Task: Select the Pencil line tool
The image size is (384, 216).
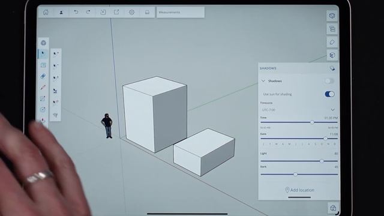Action: (43, 87)
